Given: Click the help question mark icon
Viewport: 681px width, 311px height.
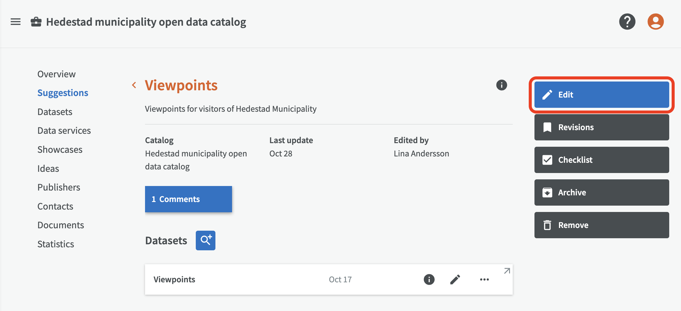Looking at the screenshot, I should [627, 22].
